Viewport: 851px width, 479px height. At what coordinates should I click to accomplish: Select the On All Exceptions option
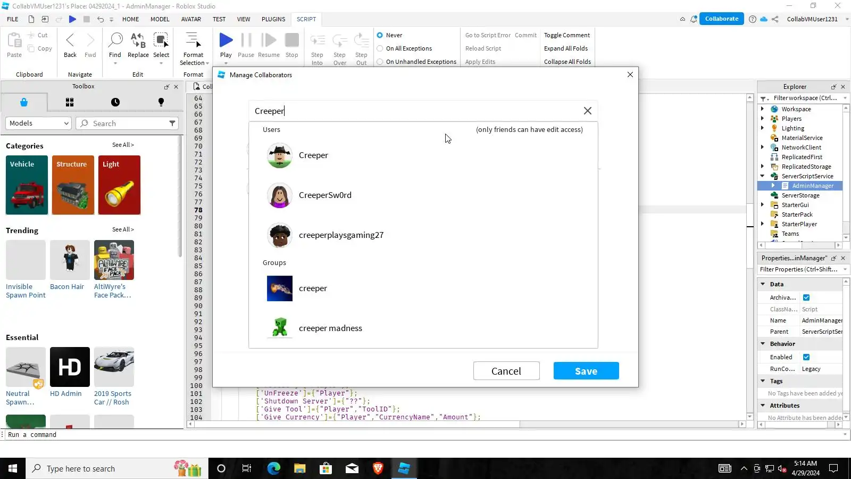[380, 48]
